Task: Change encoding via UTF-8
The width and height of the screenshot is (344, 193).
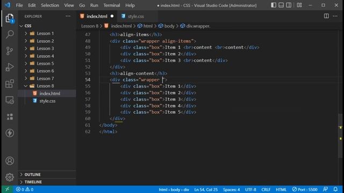Action: click(250, 189)
